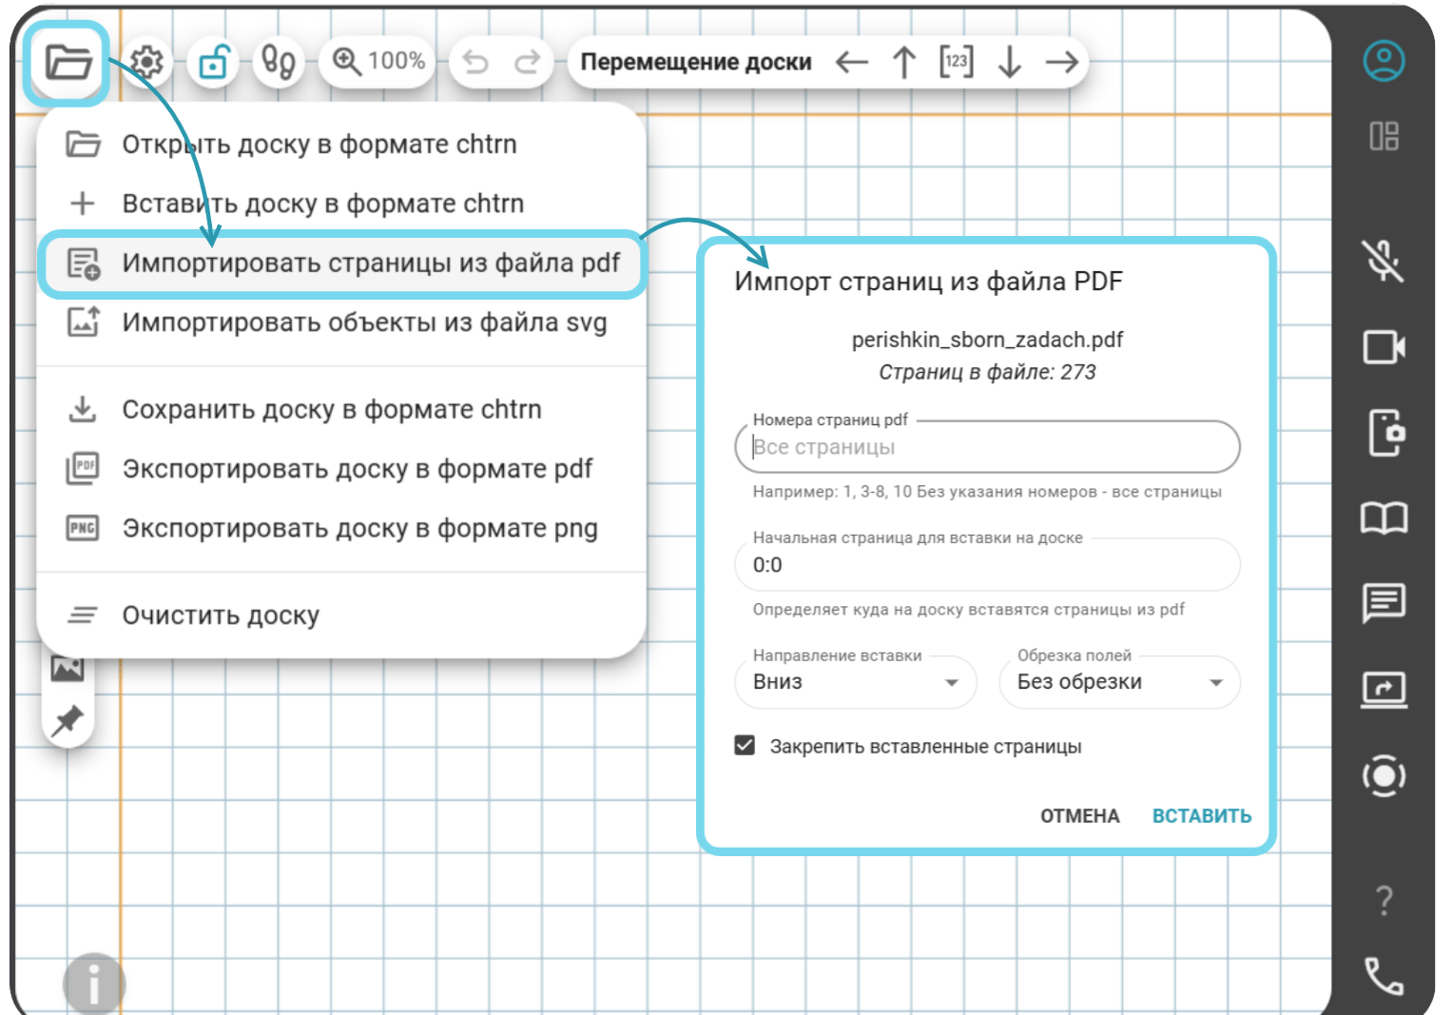This screenshot has height=1015, width=1454.
Task: Uncheck Закрепить вставленные страницы checkbox
Action: [x=745, y=746]
